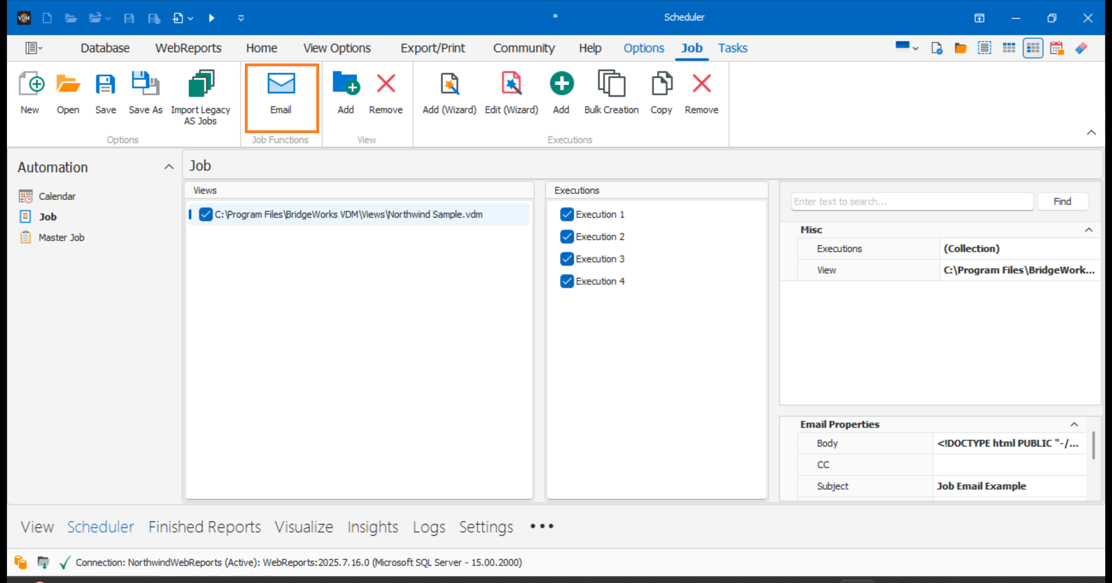
Task: Open the theme color swatch dropdown
Action: click(906, 48)
